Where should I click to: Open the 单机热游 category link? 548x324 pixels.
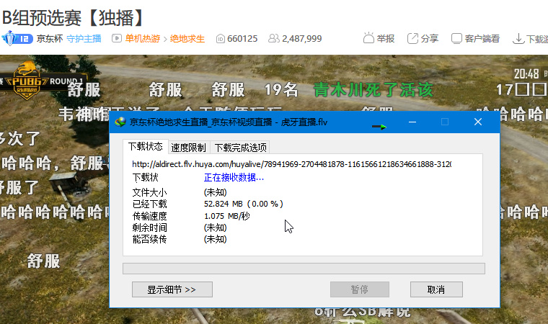pyautogui.click(x=143, y=39)
